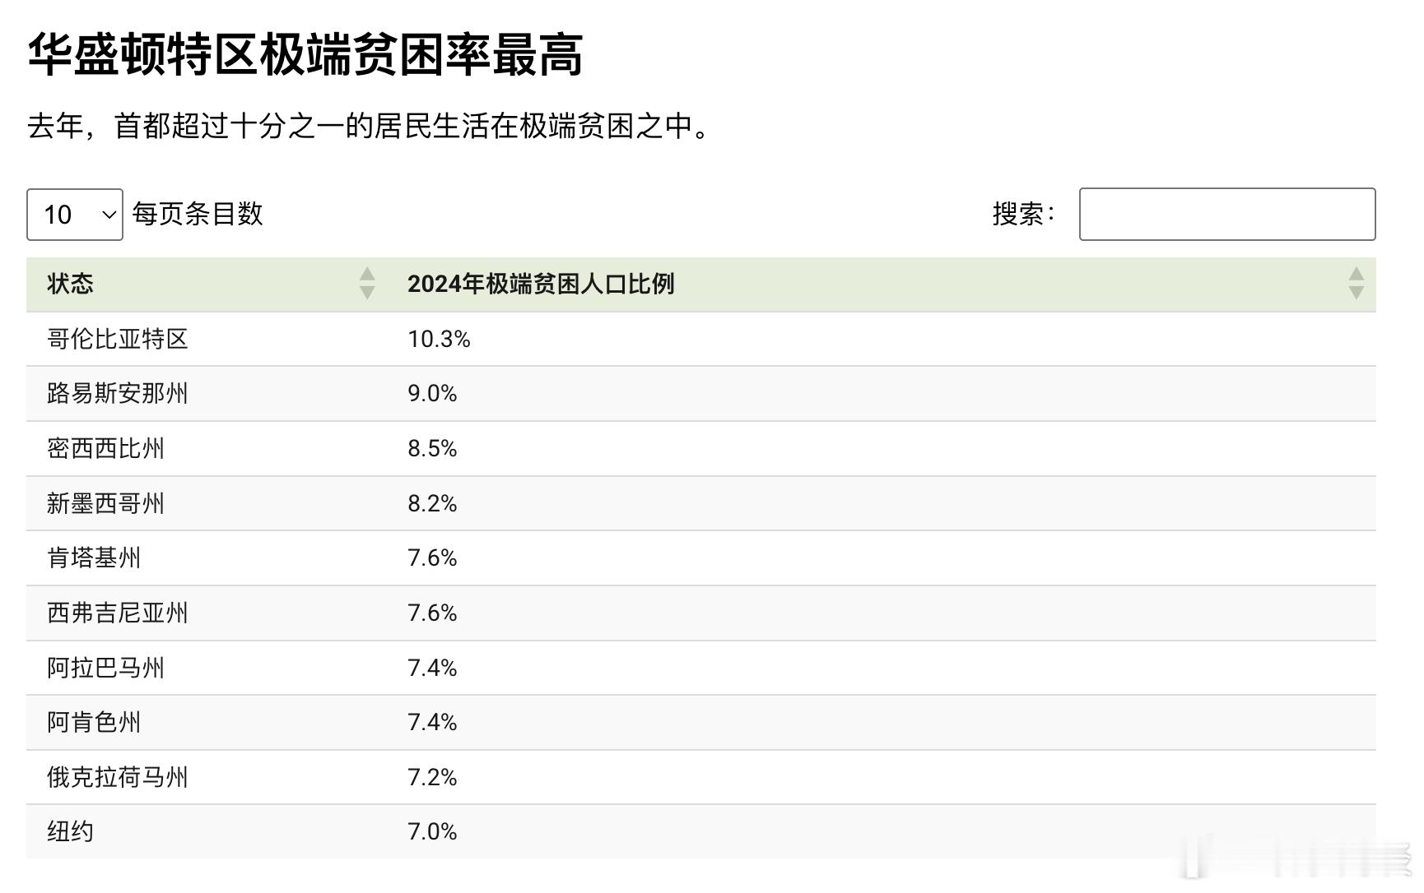1424x893 pixels.
Task: Select the 哥伦比亚特区 row
Action: (x=701, y=339)
